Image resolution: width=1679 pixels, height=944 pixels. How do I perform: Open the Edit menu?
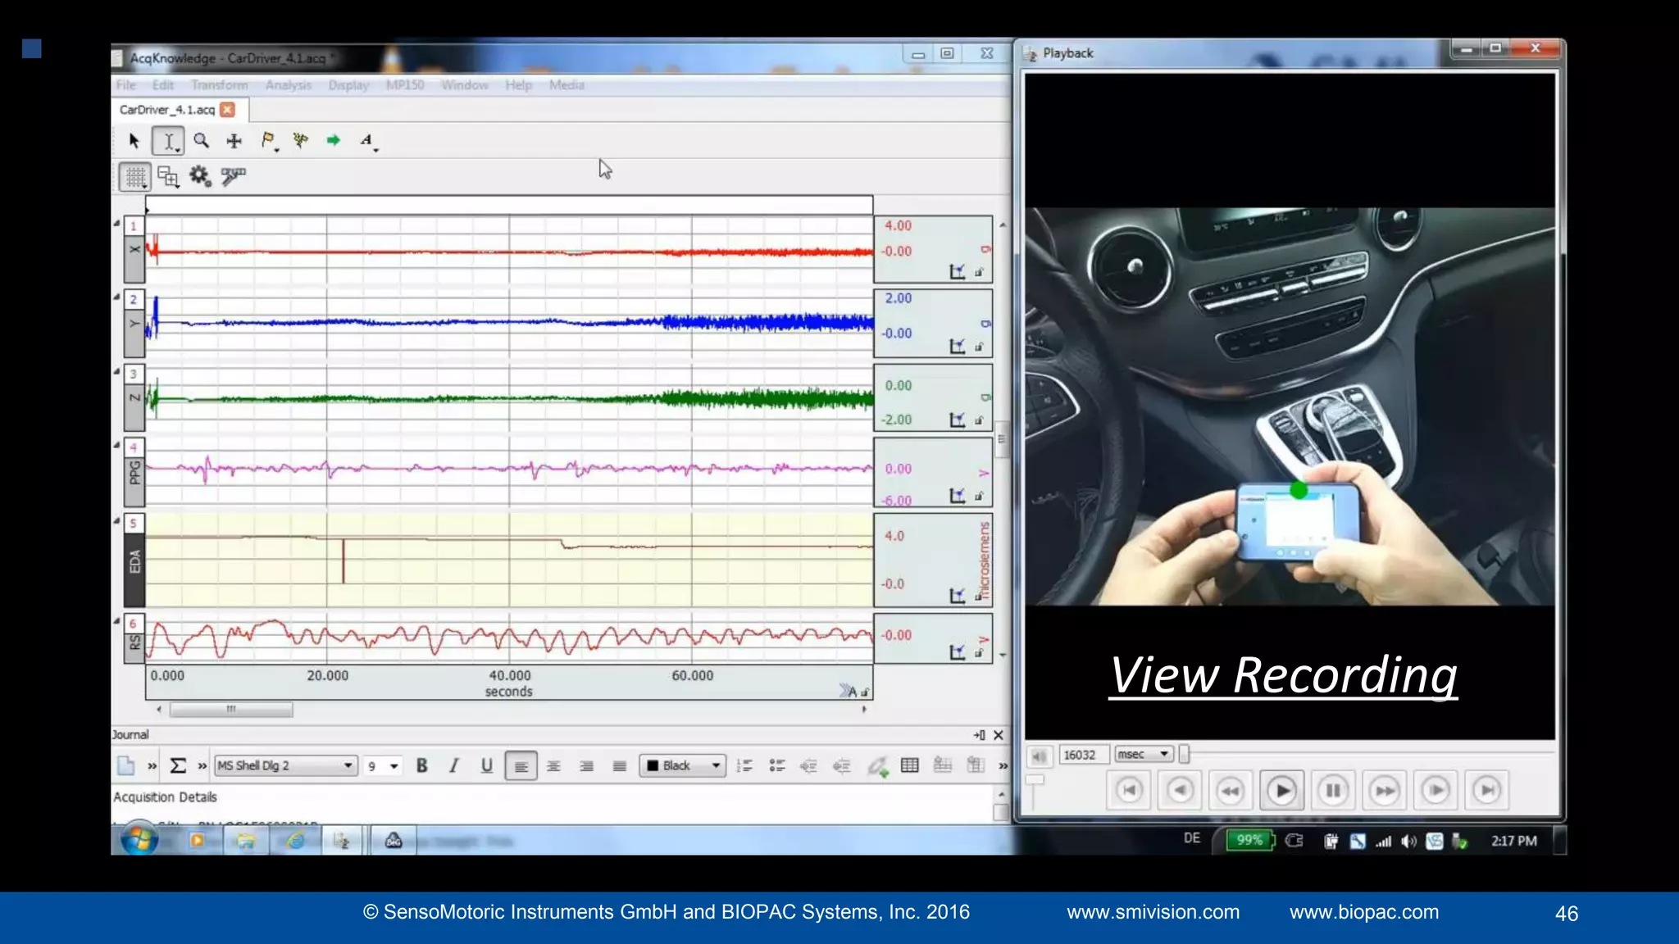163,85
